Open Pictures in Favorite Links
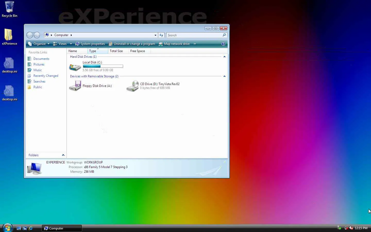 coord(39,64)
